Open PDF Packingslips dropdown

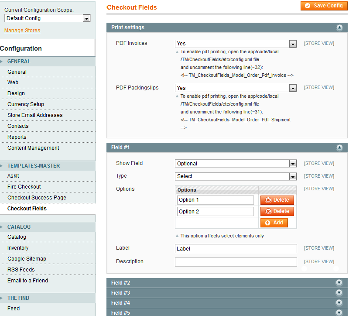point(236,88)
